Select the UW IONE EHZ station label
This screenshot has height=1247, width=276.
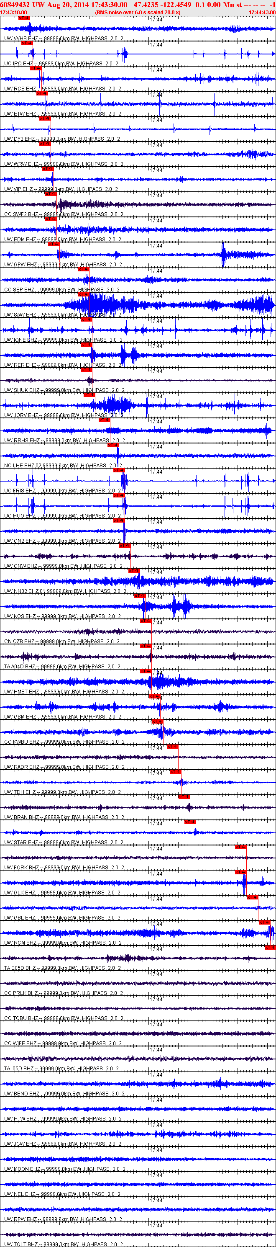pos(21,340)
